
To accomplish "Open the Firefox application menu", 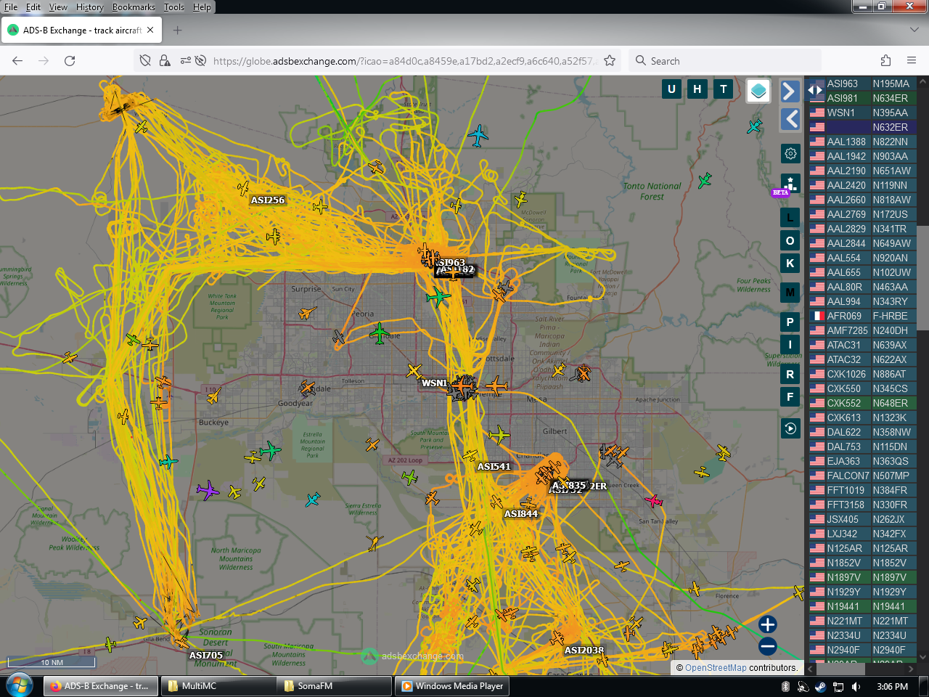I will (912, 61).
